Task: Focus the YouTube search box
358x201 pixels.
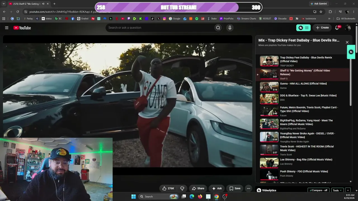Action: click(160, 28)
